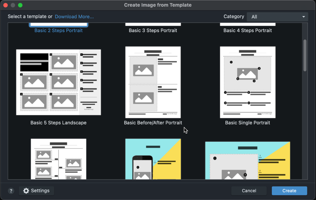Click the Category dropdown arrow
316x200 pixels.
click(303, 17)
